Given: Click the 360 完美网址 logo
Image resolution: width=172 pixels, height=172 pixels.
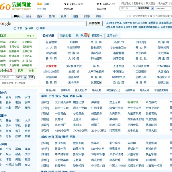Looking at the screenshot, I should point(15,6).
